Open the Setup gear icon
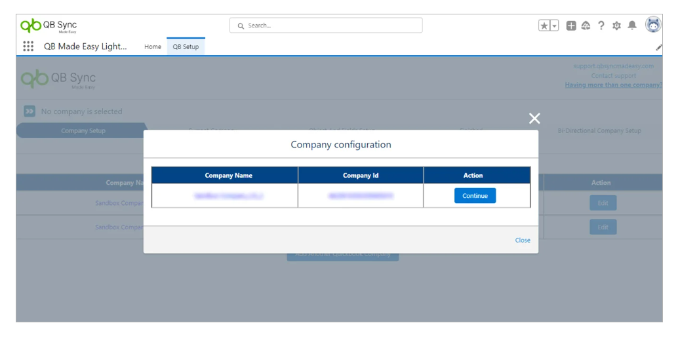678x342 pixels. [616, 26]
